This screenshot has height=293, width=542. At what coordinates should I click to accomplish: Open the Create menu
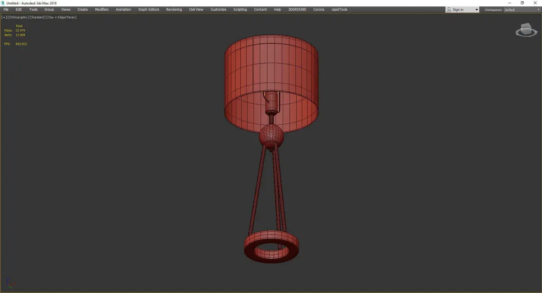[x=83, y=9]
